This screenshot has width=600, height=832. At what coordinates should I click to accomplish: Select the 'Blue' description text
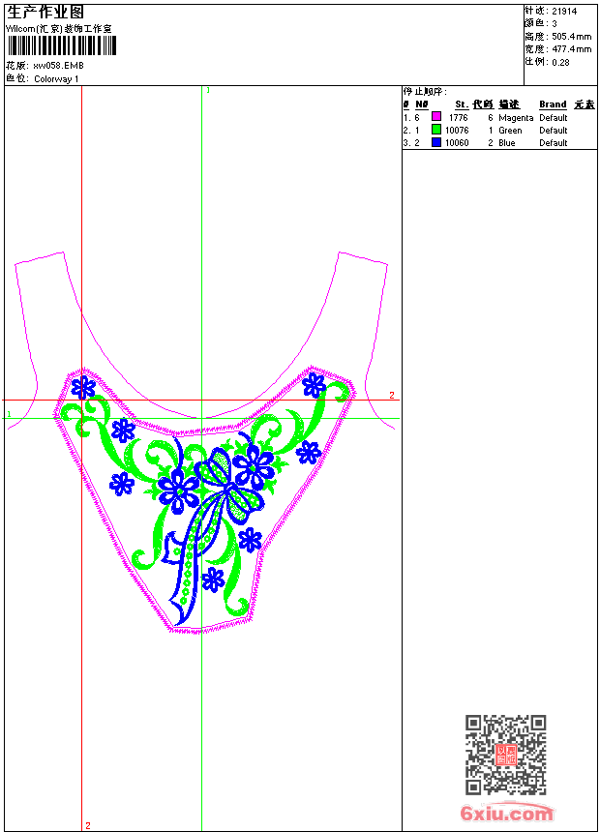click(x=506, y=143)
